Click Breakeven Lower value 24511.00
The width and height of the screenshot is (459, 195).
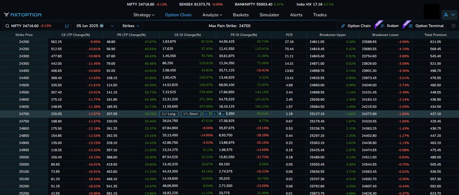tap(369, 158)
